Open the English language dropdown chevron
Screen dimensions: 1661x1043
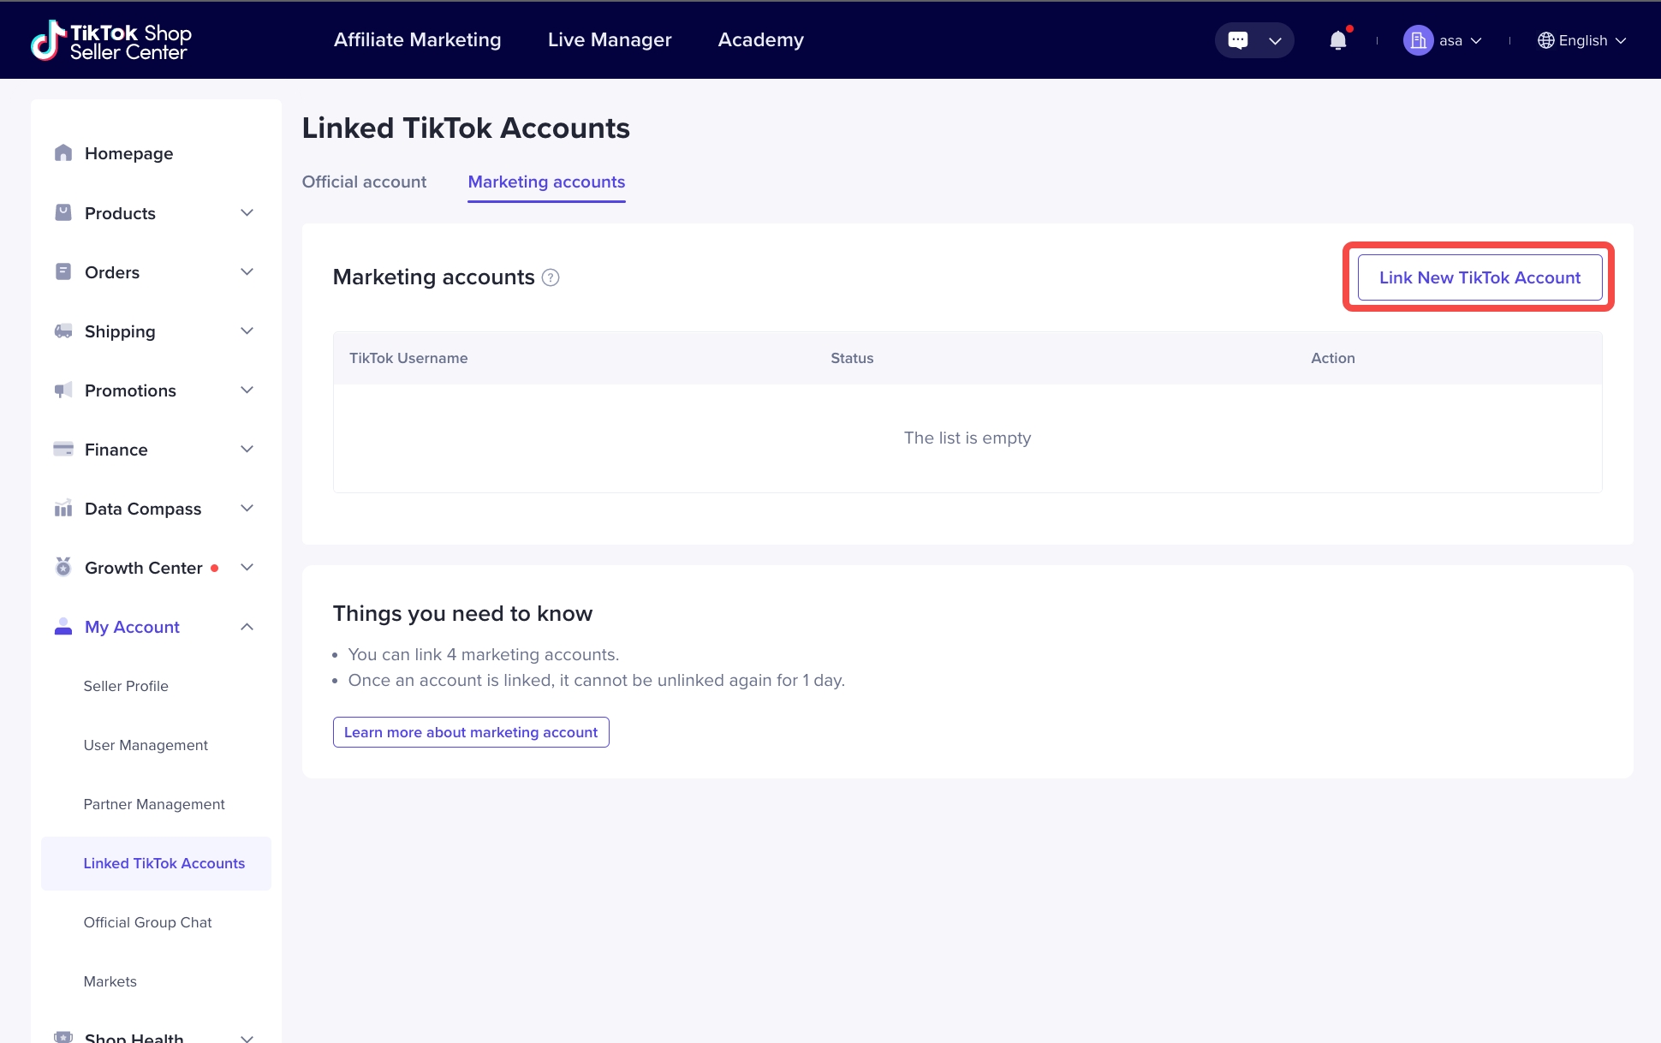click(1620, 40)
